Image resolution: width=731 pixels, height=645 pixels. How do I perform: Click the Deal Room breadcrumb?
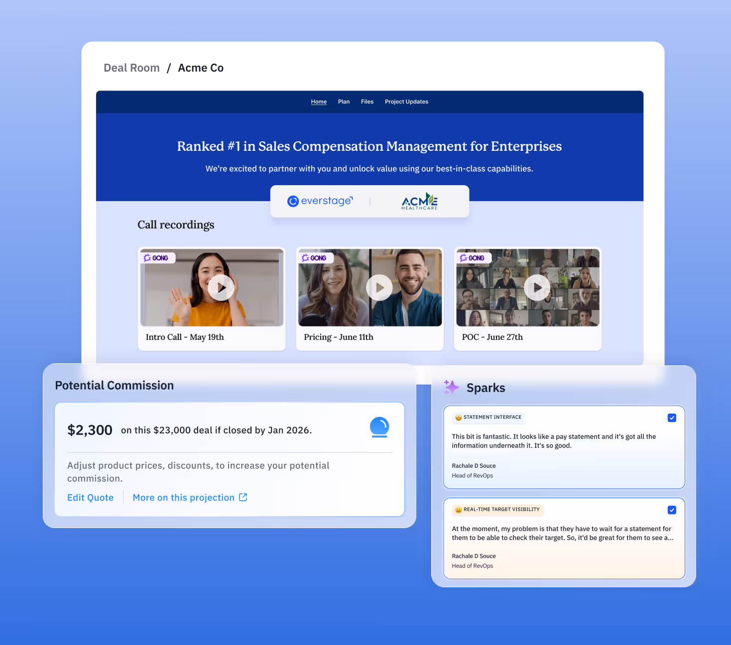[131, 68]
